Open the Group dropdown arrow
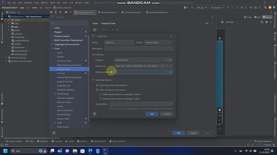The height and width of the screenshot is (155, 277). [171, 43]
